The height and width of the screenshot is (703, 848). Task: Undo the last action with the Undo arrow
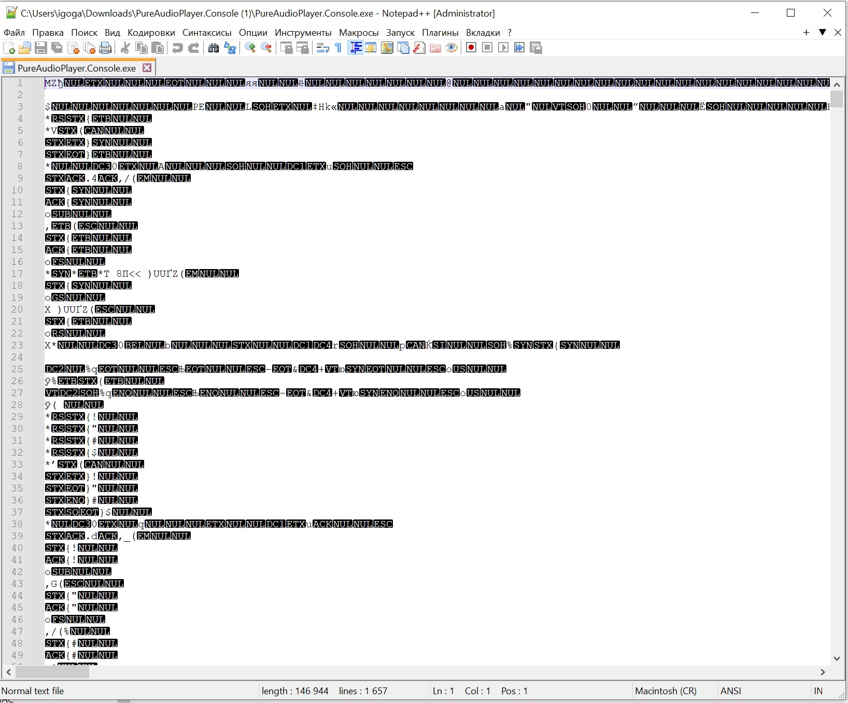click(x=177, y=48)
